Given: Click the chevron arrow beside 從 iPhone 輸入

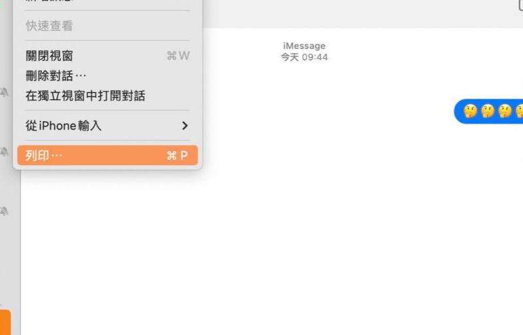Looking at the screenshot, I should coord(185,126).
